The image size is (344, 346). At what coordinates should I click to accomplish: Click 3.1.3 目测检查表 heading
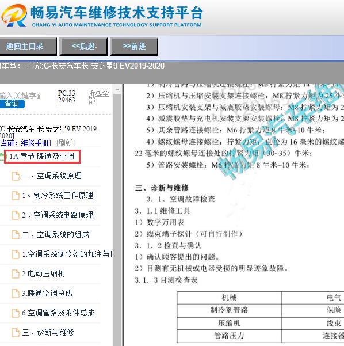coord(166,280)
